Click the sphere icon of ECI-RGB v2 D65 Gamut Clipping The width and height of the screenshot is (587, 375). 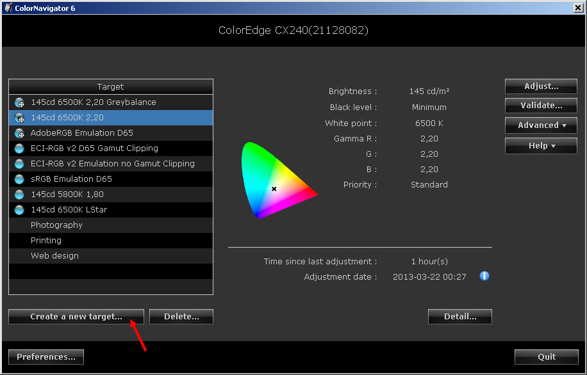[19, 148]
